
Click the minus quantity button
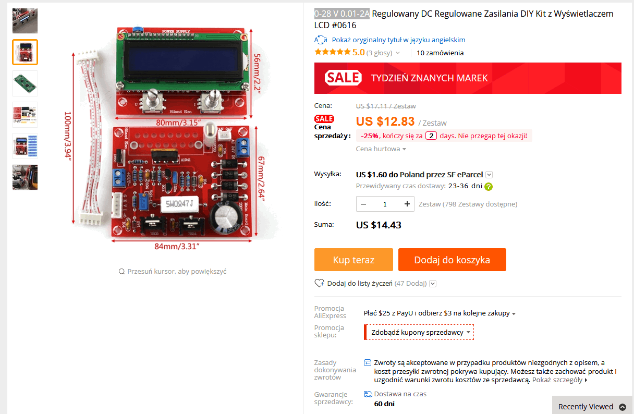pos(363,204)
